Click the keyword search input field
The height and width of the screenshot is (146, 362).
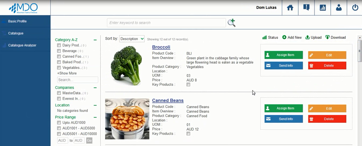coord(166,23)
